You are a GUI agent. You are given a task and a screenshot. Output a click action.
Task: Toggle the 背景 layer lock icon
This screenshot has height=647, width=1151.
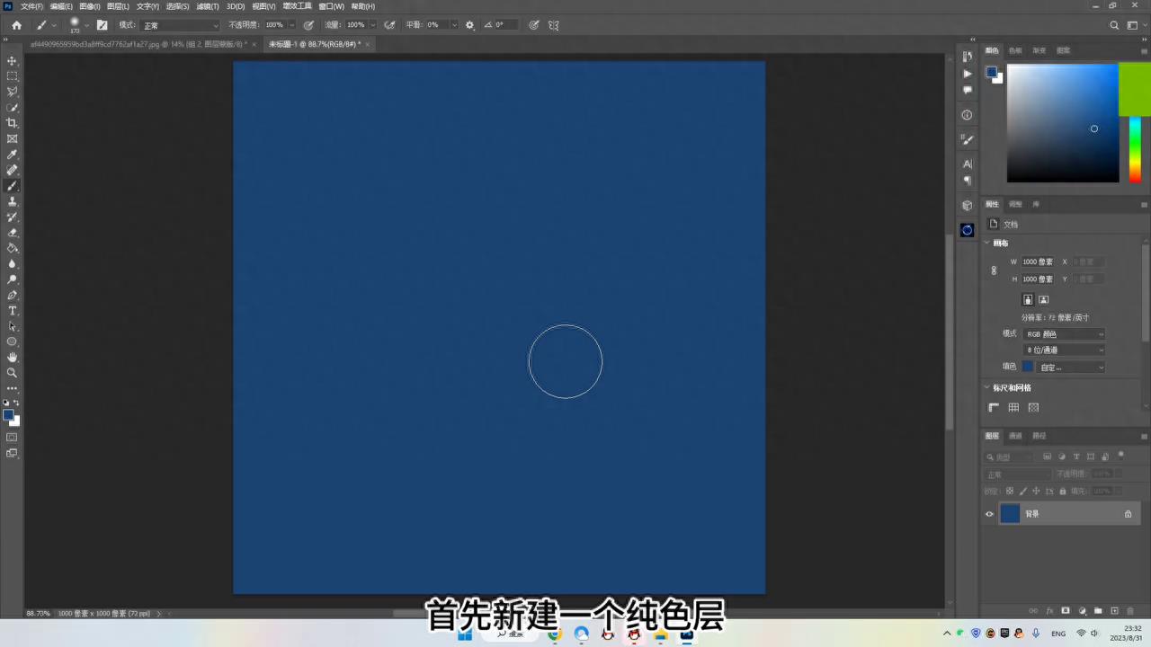1128,514
